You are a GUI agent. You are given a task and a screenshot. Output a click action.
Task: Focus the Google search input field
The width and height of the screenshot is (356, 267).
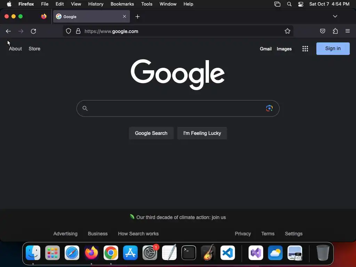178,108
